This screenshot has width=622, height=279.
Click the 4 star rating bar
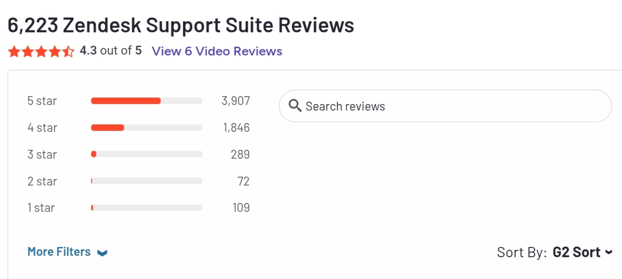pos(147,128)
